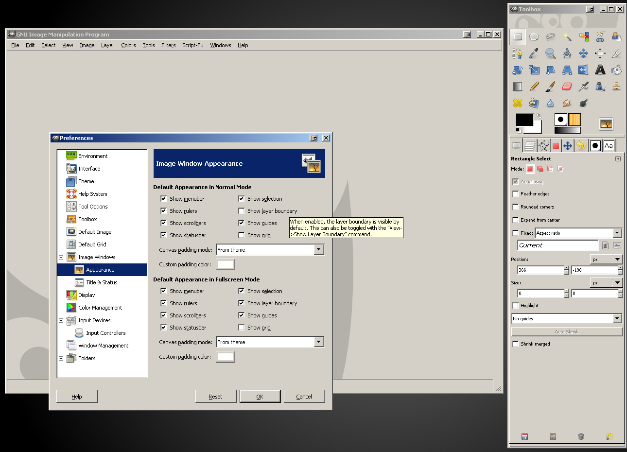Viewport: 627px width, 452px height.
Task: Select the Fuzzy Select magic wand tool
Action: (x=567, y=37)
